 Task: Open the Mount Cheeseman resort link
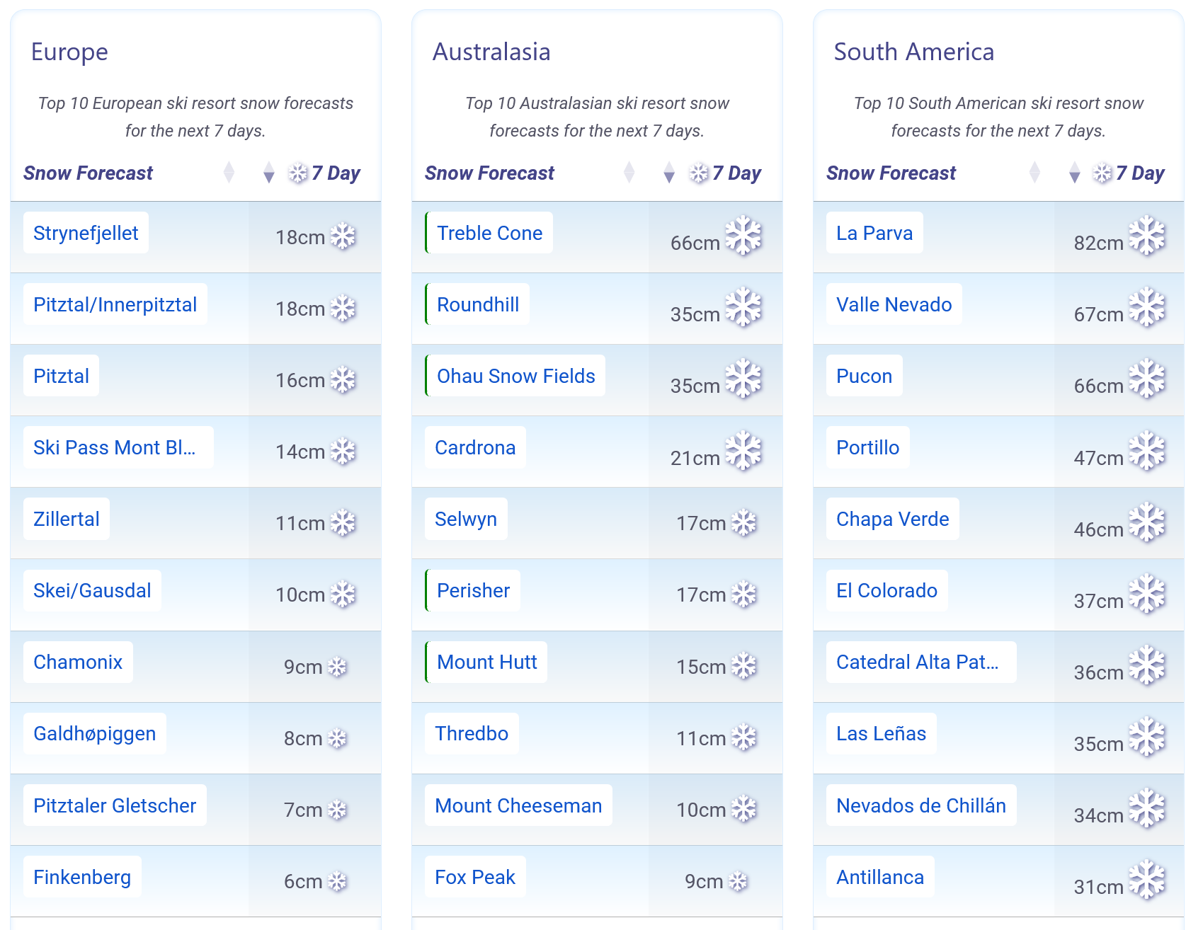pyautogui.click(x=518, y=805)
